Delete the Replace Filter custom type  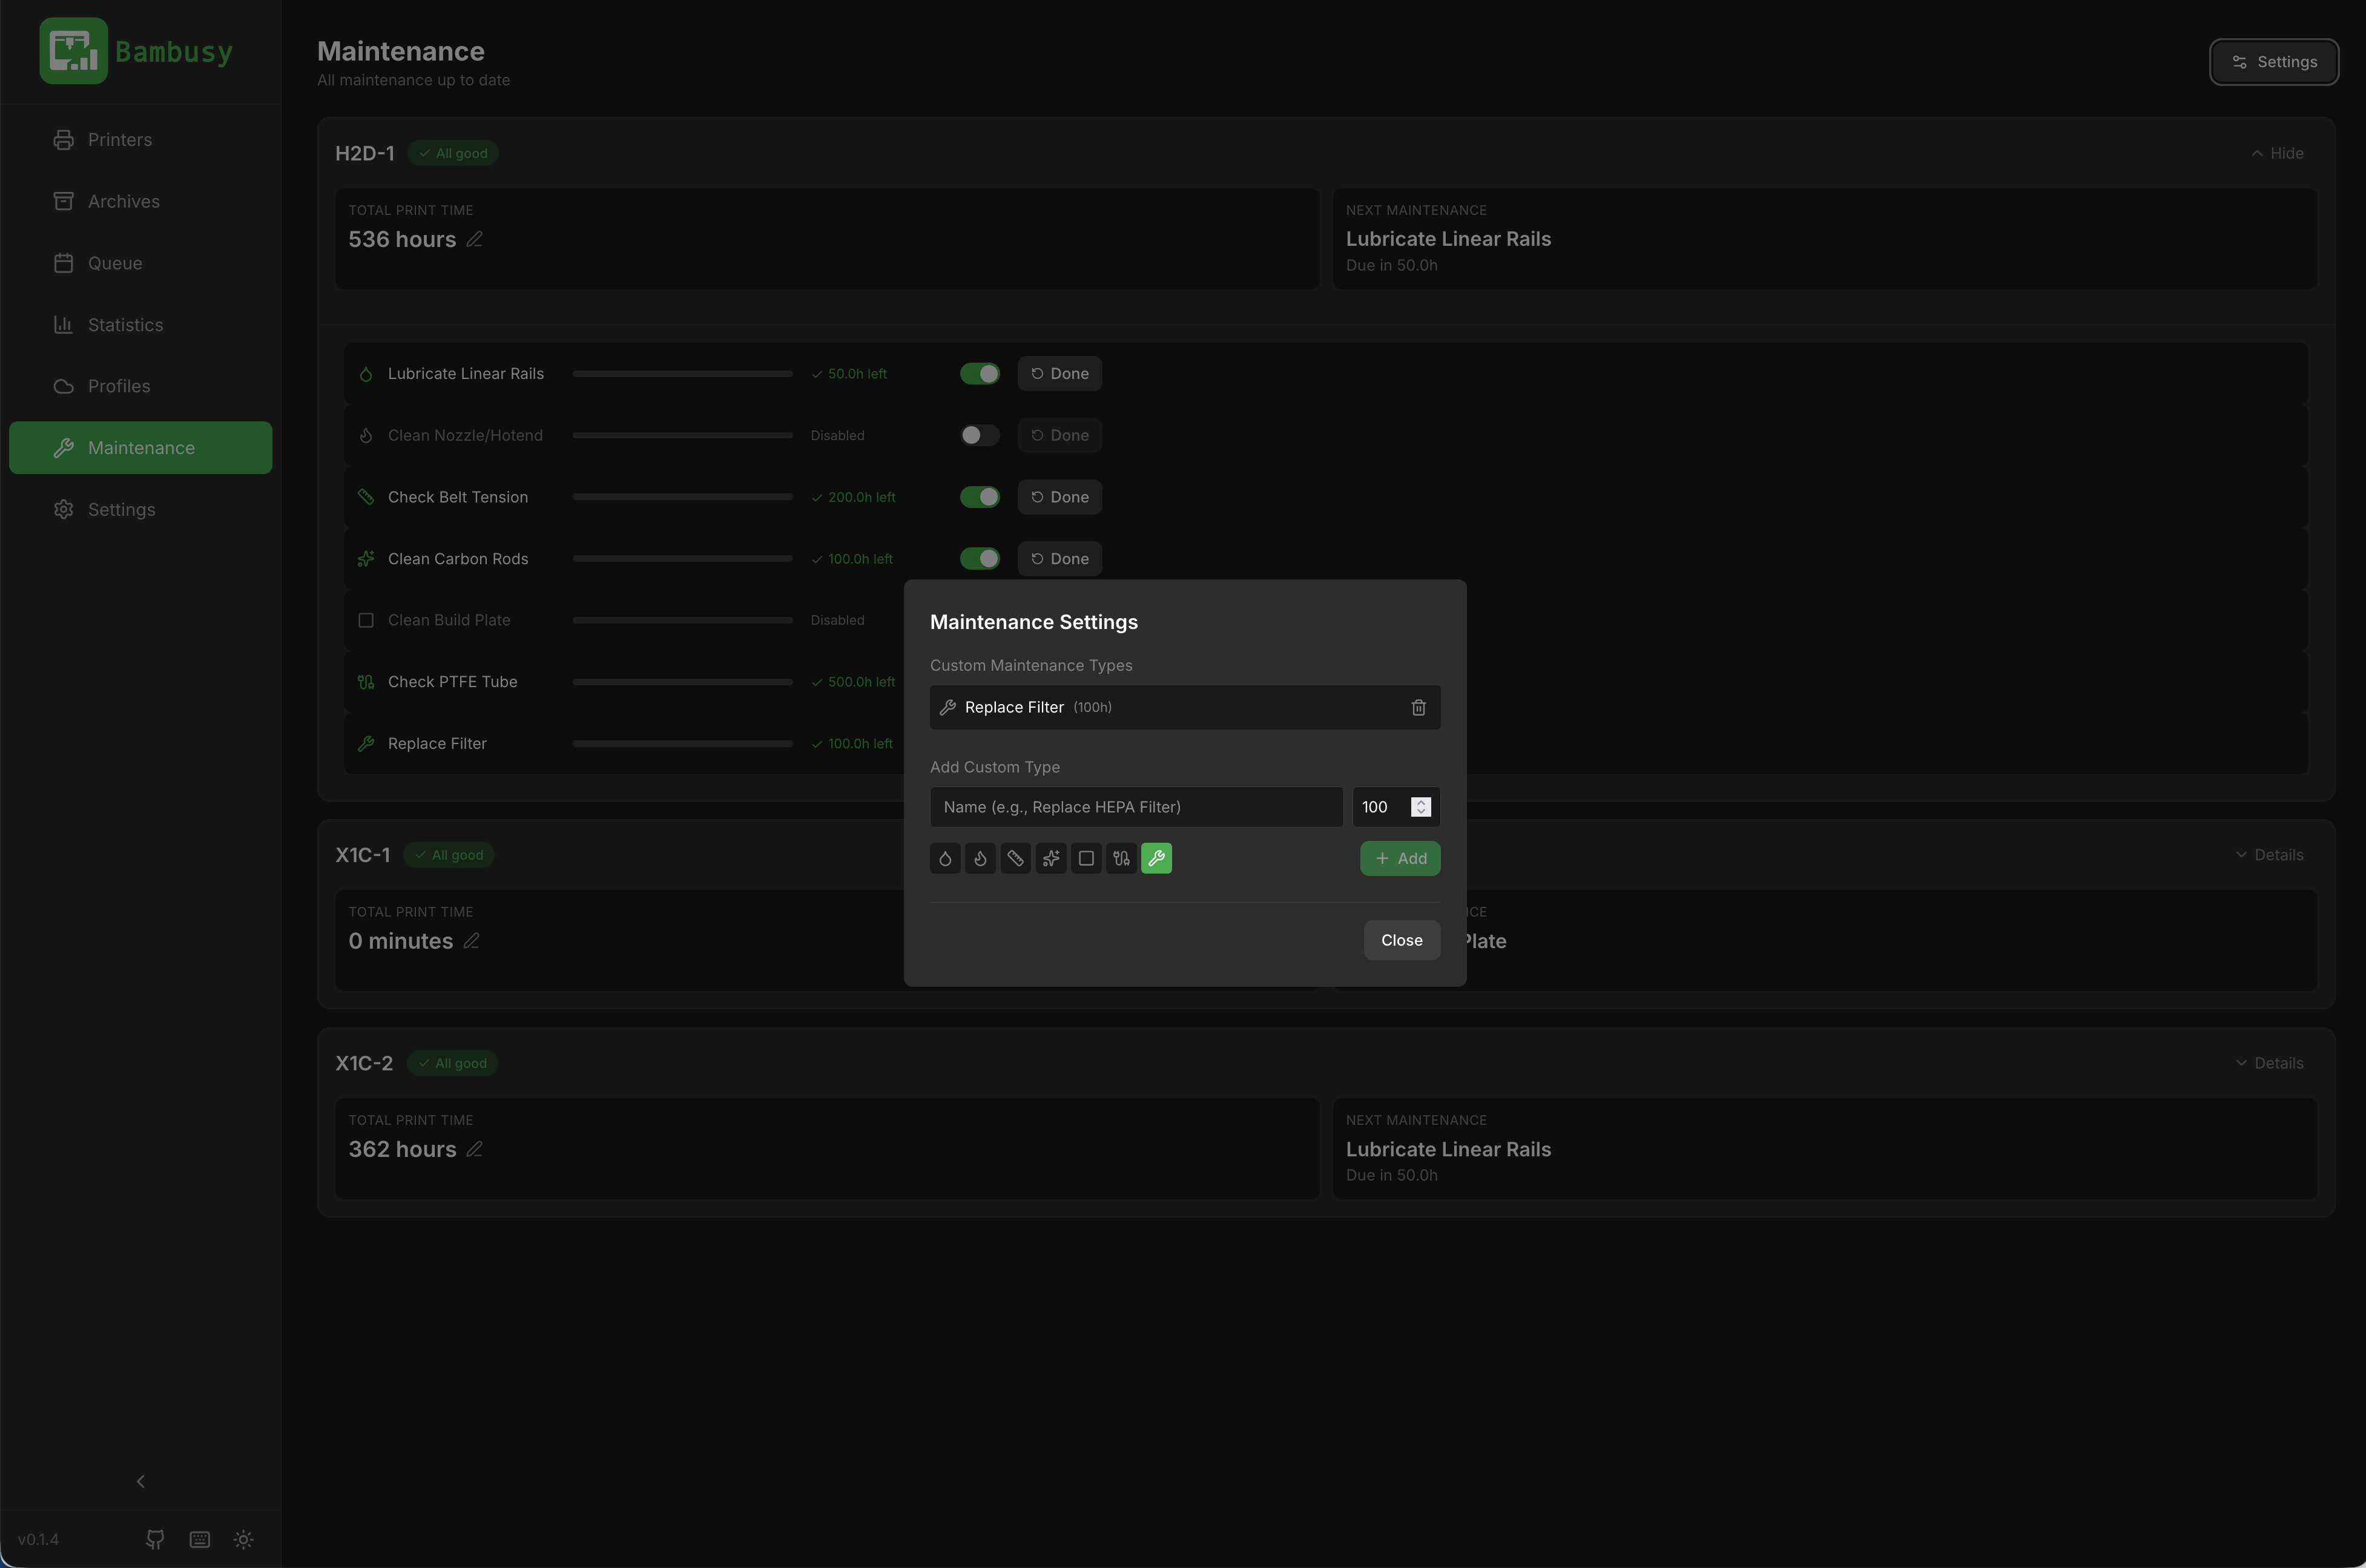[1418, 707]
